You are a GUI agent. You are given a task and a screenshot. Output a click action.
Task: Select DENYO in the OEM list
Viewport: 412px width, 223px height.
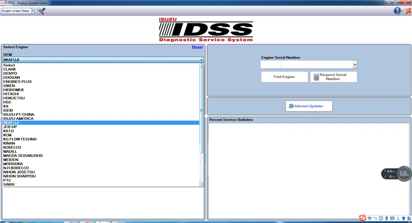point(101,73)
